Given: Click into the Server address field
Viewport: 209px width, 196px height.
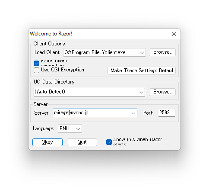Looking at the screenshot, I should tap(92, 113).
